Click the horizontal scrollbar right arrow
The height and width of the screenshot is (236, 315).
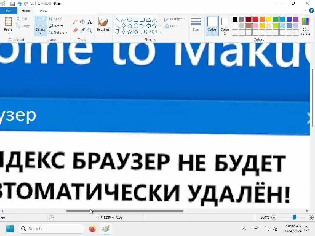click(307, 211)
